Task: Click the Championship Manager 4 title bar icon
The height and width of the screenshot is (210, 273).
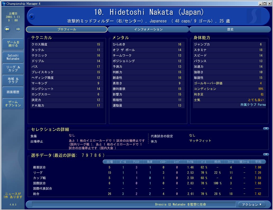Action: [4, 3]
